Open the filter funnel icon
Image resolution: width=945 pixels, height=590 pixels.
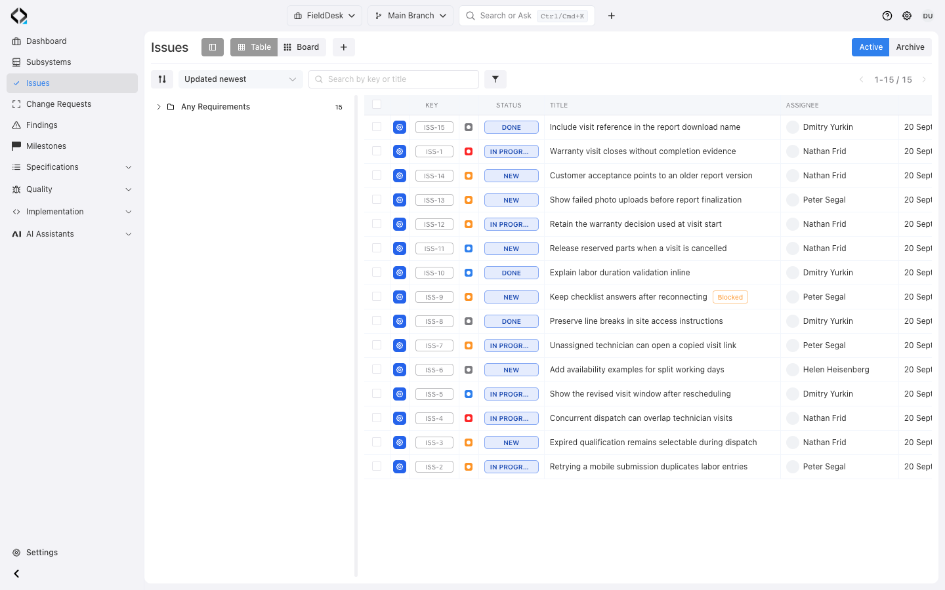pos(495,79)
